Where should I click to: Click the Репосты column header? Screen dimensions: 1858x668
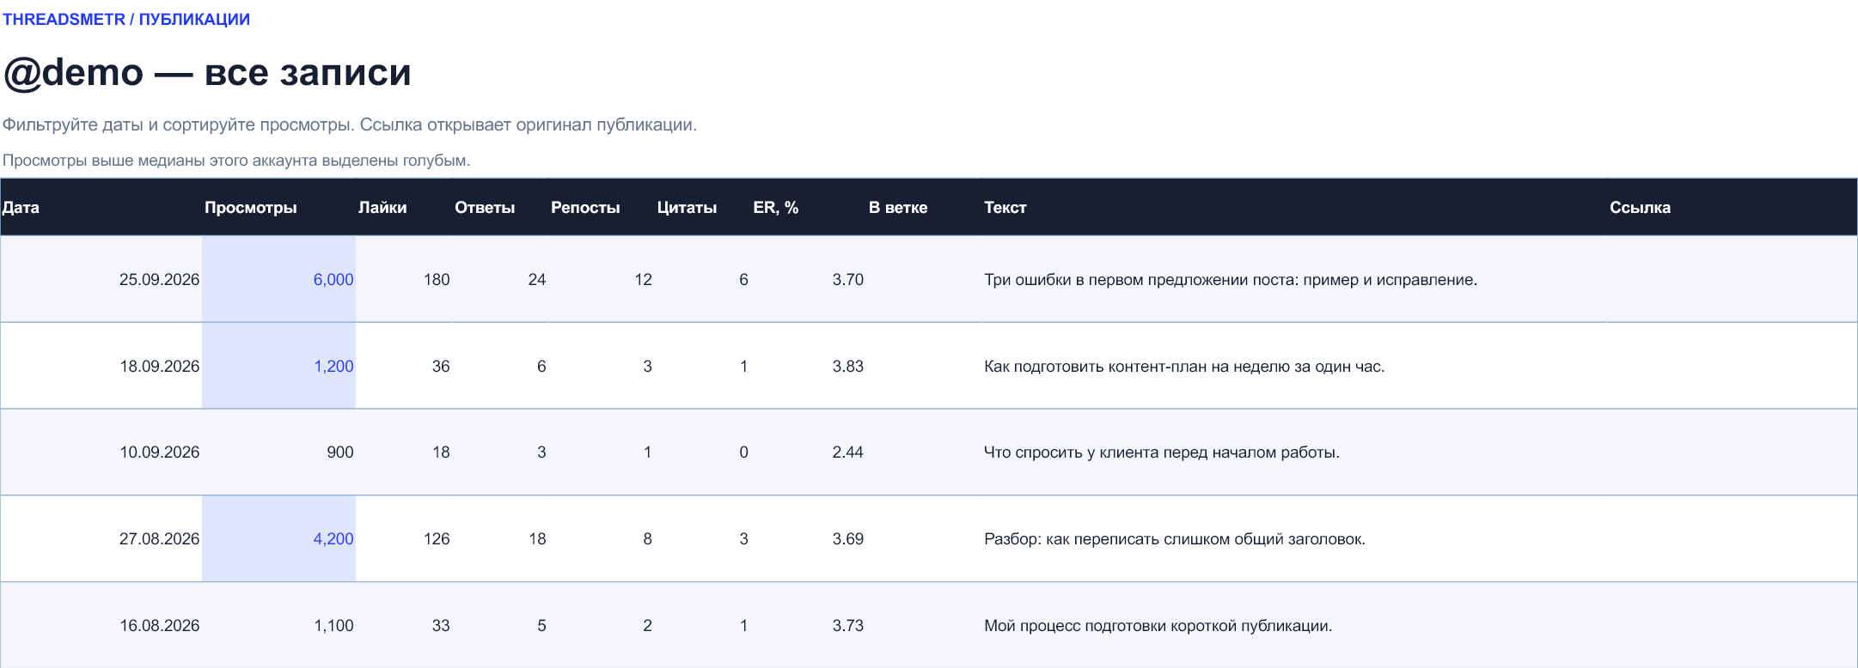(585, 207)
